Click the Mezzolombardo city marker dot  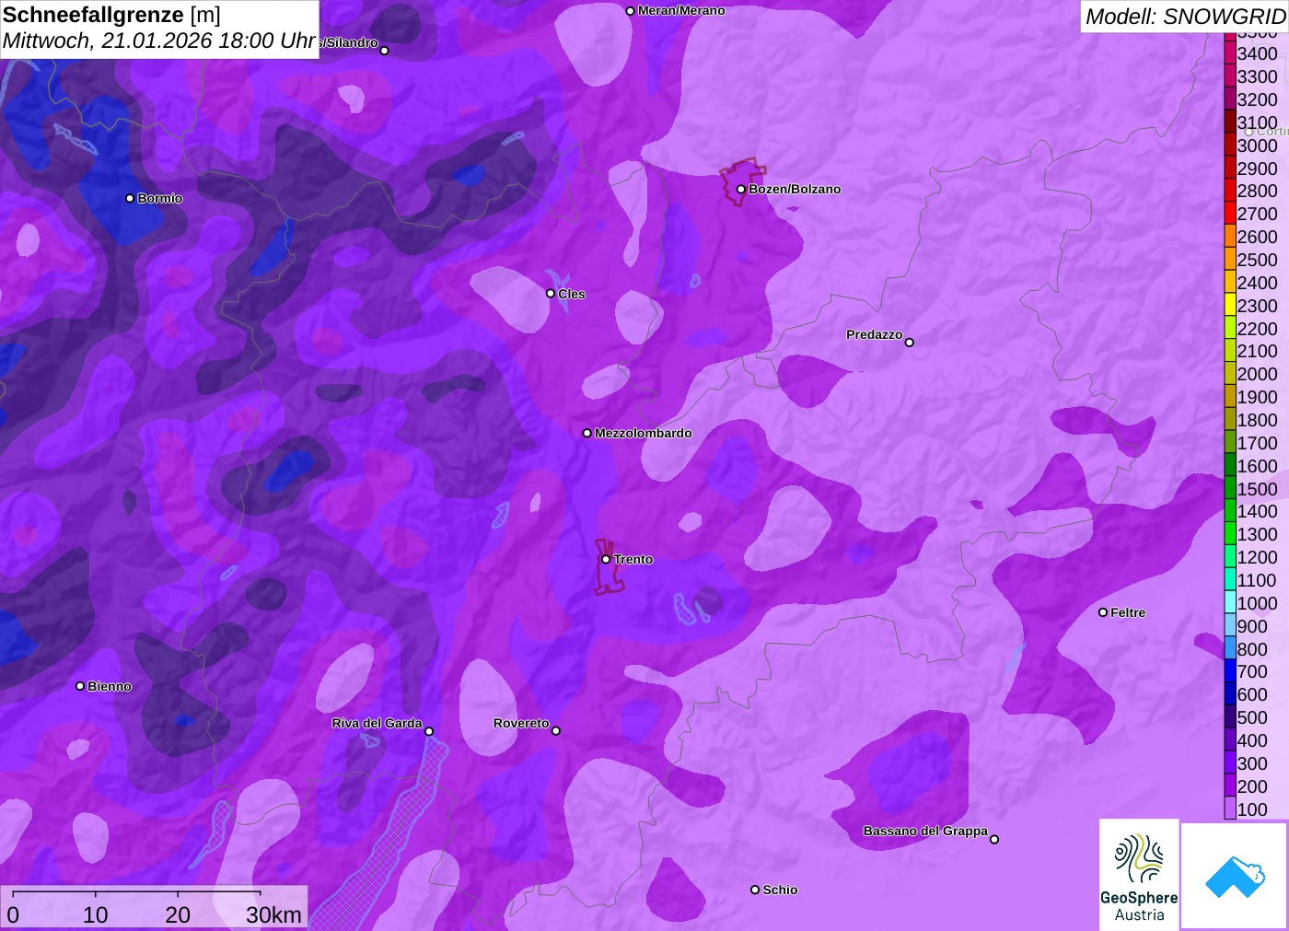point(587,433)
